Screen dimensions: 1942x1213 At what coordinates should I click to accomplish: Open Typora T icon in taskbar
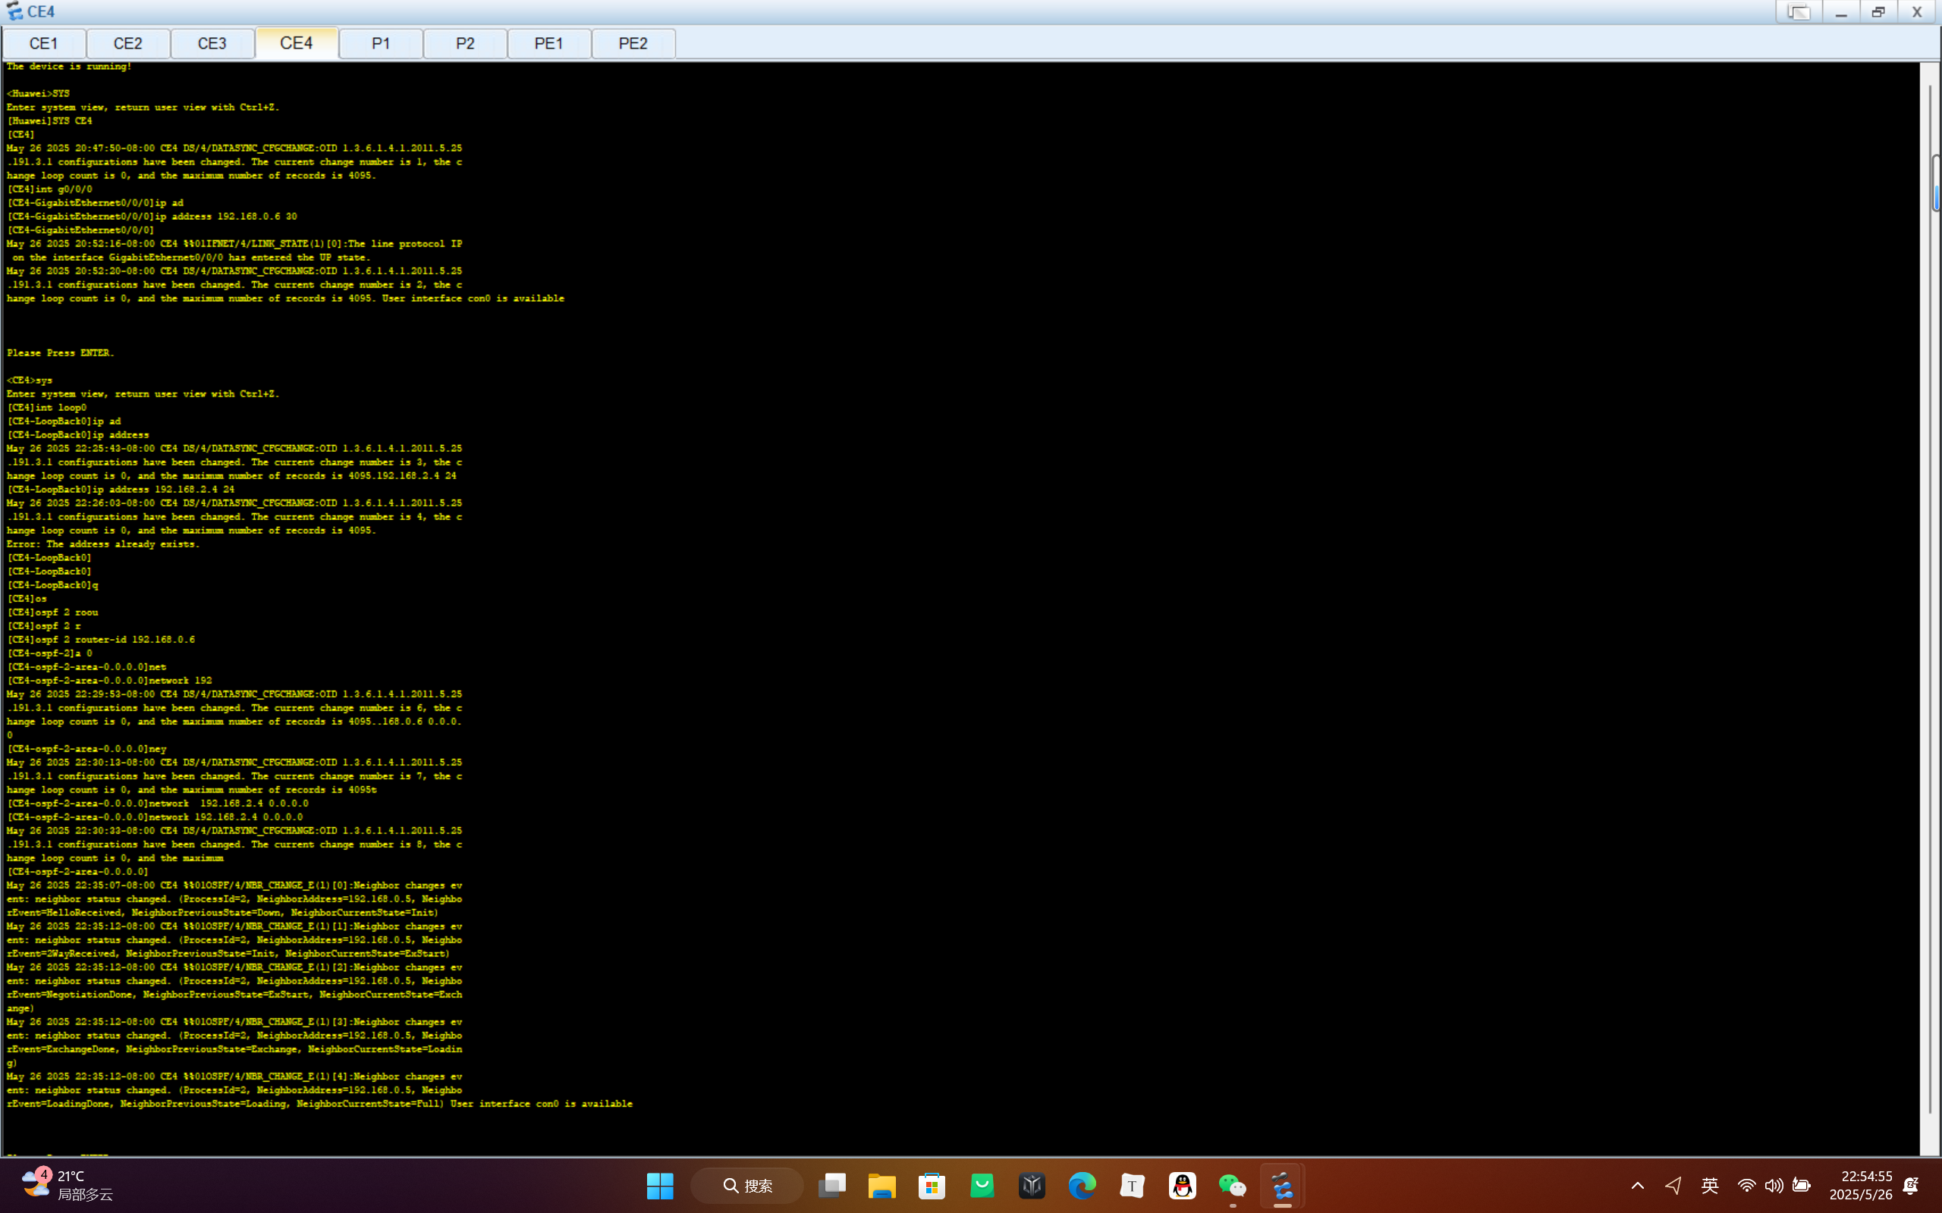coord(1132,1186)
